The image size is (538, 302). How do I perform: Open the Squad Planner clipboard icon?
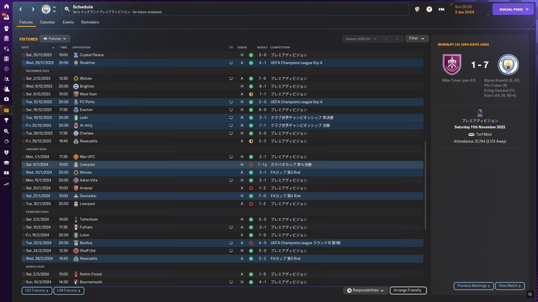point(6,39)
